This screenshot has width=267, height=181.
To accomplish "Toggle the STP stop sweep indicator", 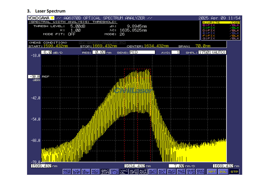I will coord(234,172).
